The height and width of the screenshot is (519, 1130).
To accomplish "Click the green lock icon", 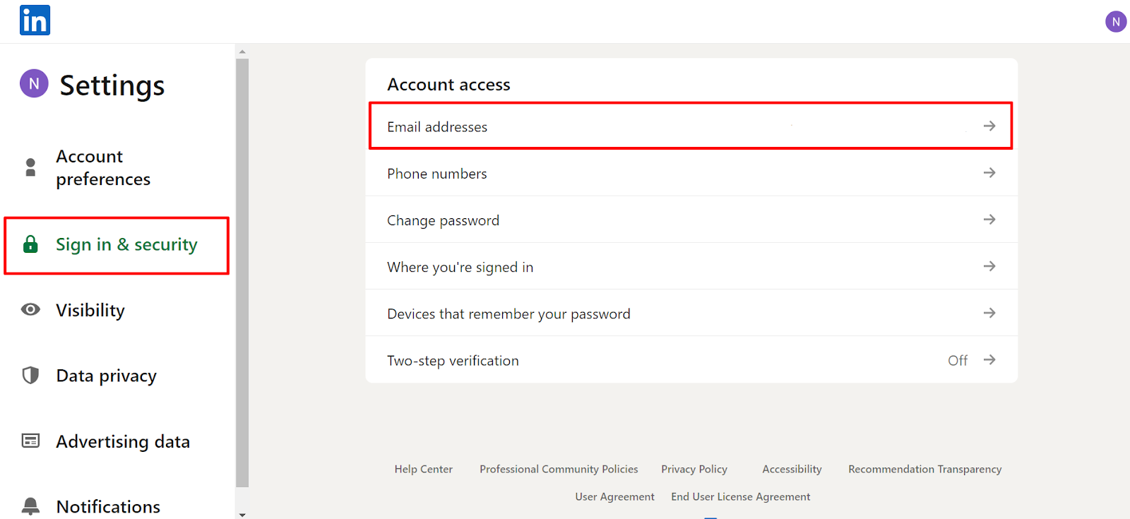I will 30,244.
